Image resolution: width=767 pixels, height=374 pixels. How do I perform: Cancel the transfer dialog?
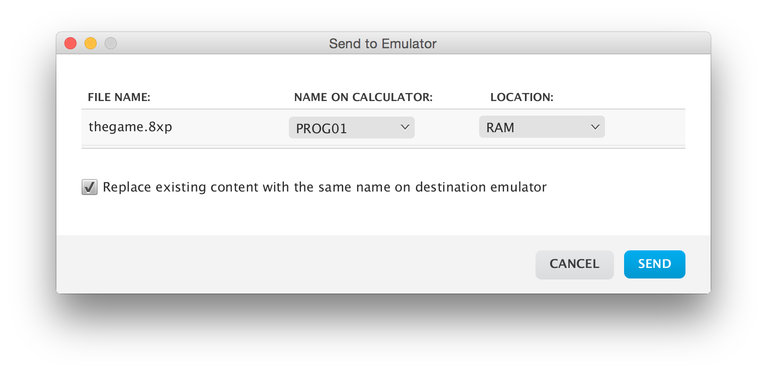(575, 264)
